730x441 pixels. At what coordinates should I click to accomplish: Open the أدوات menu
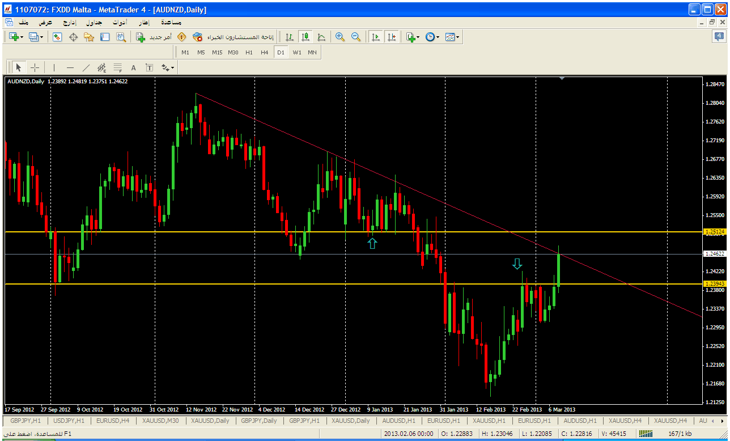click(x=120, y=22)
